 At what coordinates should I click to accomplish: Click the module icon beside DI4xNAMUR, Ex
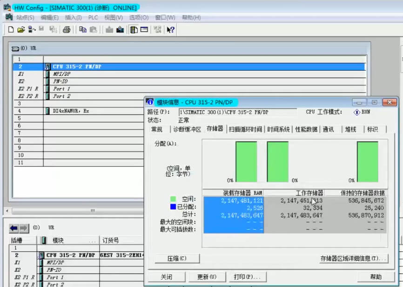pos(47,111)
